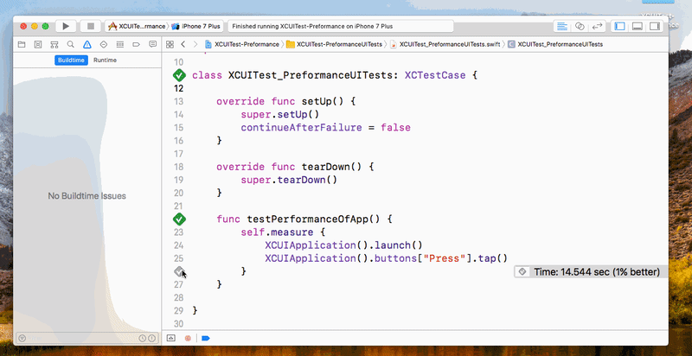Image resolution: width=692 pixels, height=356 pixels.
Task: Click green test diamond beside testPerformanceOfApp
Action: pyautogui.click(x=179, y=219)
